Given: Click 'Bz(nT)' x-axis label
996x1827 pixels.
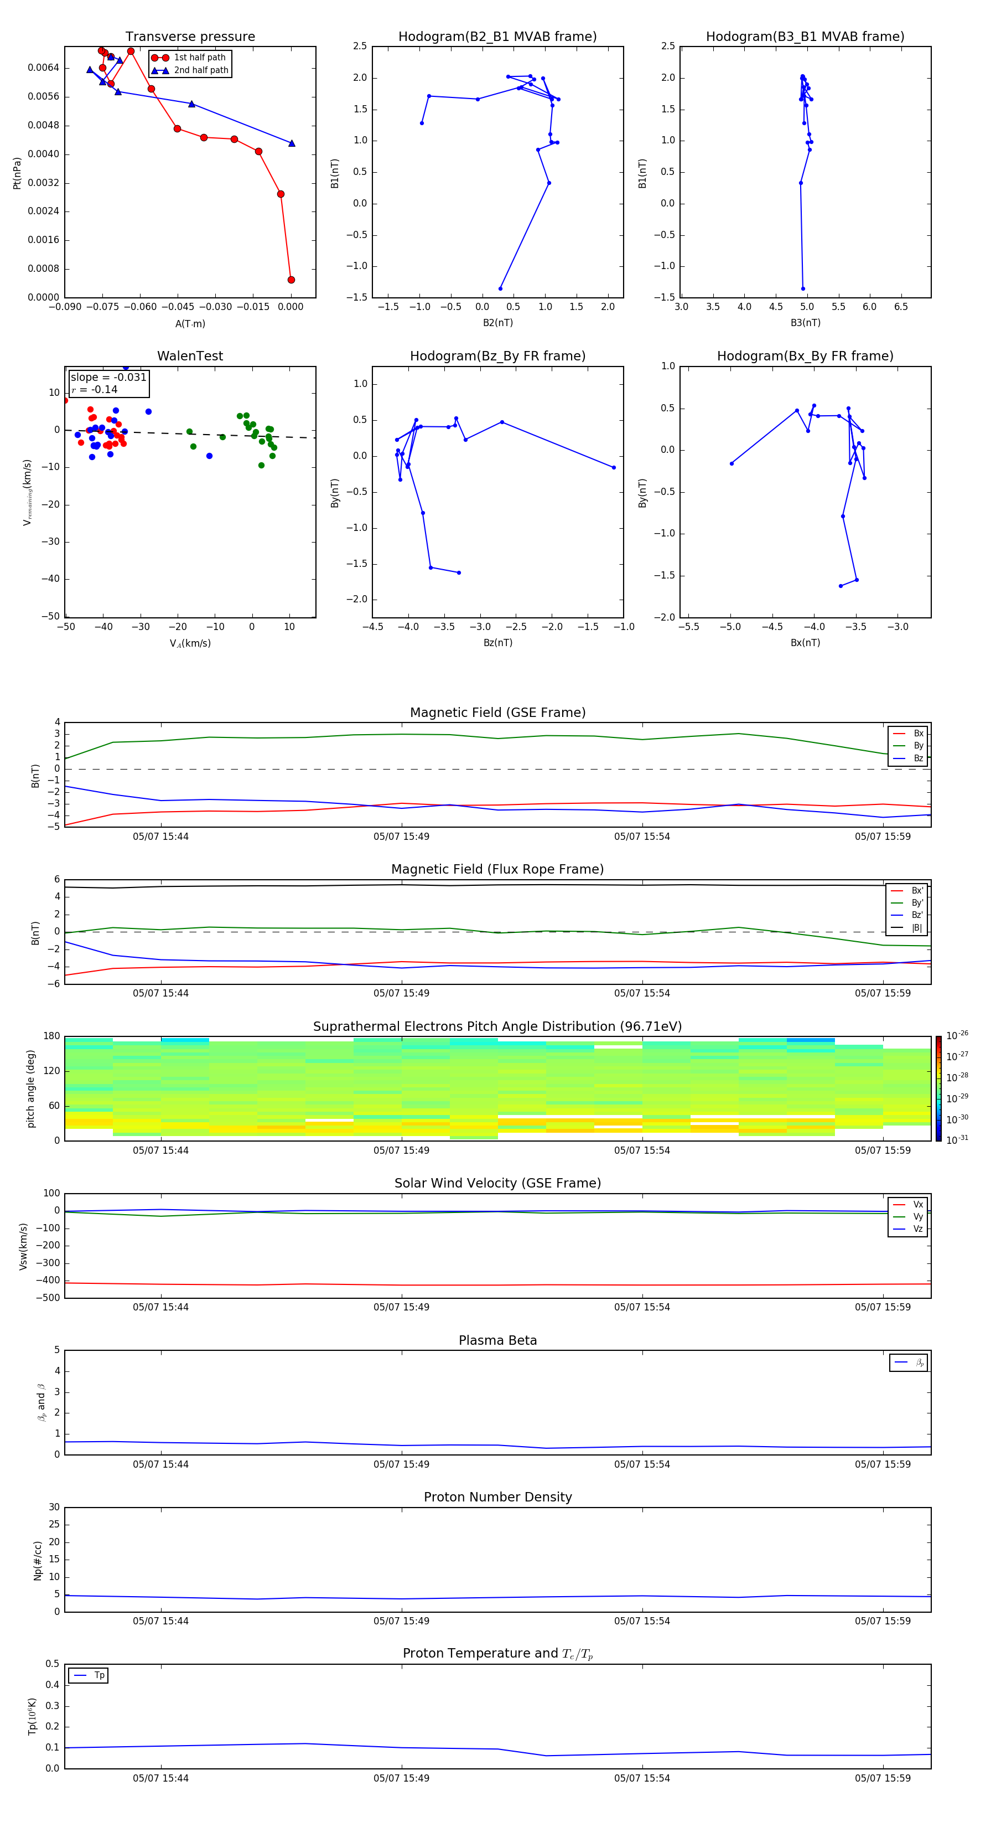Looking at the screenshot, I should tap(497, 643).
